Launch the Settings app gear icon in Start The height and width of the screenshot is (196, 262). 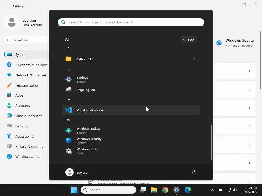pos(69,80)
